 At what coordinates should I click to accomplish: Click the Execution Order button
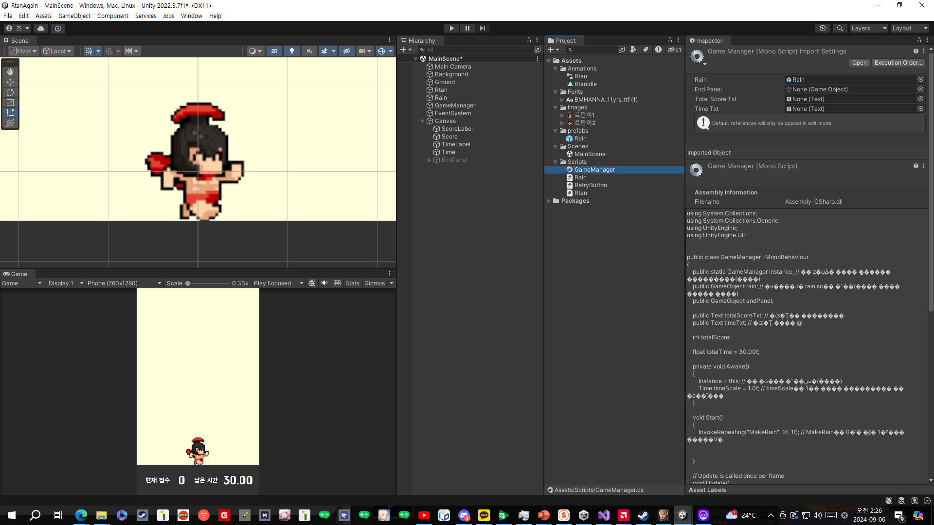tap(898, 63)
